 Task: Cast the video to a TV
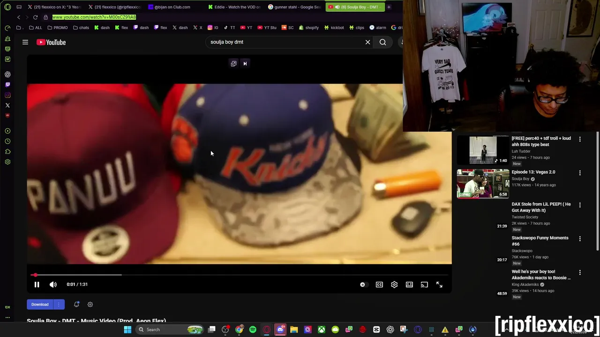[x=424, y=285]
